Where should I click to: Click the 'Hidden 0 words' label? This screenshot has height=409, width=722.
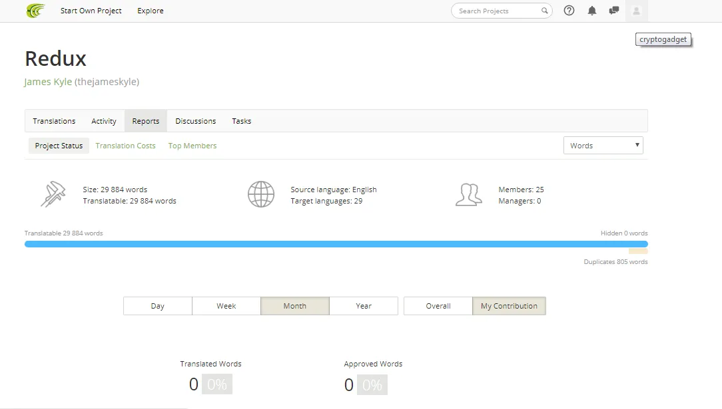(624, 233)
